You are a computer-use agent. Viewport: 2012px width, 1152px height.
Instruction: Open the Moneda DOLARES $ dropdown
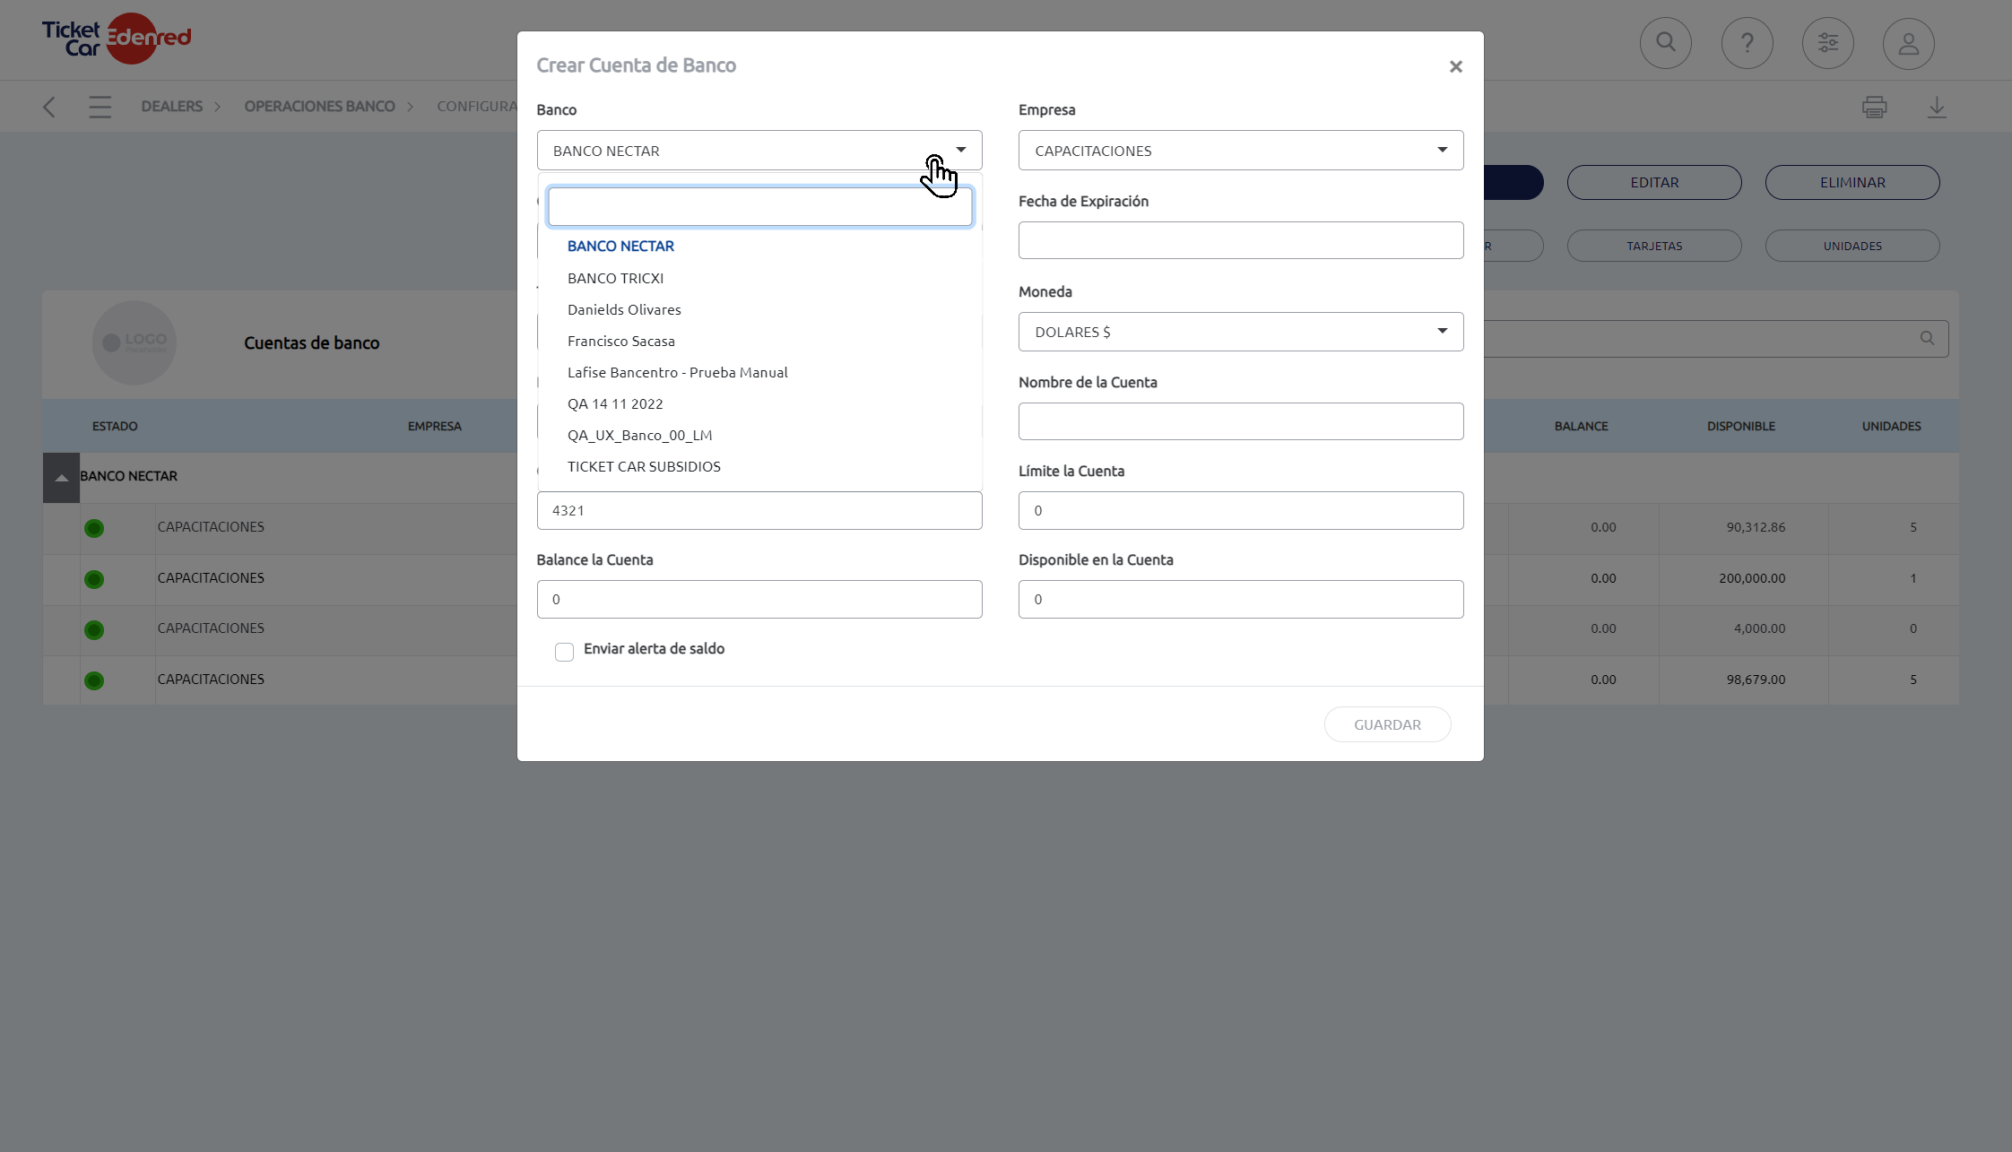tap(1241, 332)
